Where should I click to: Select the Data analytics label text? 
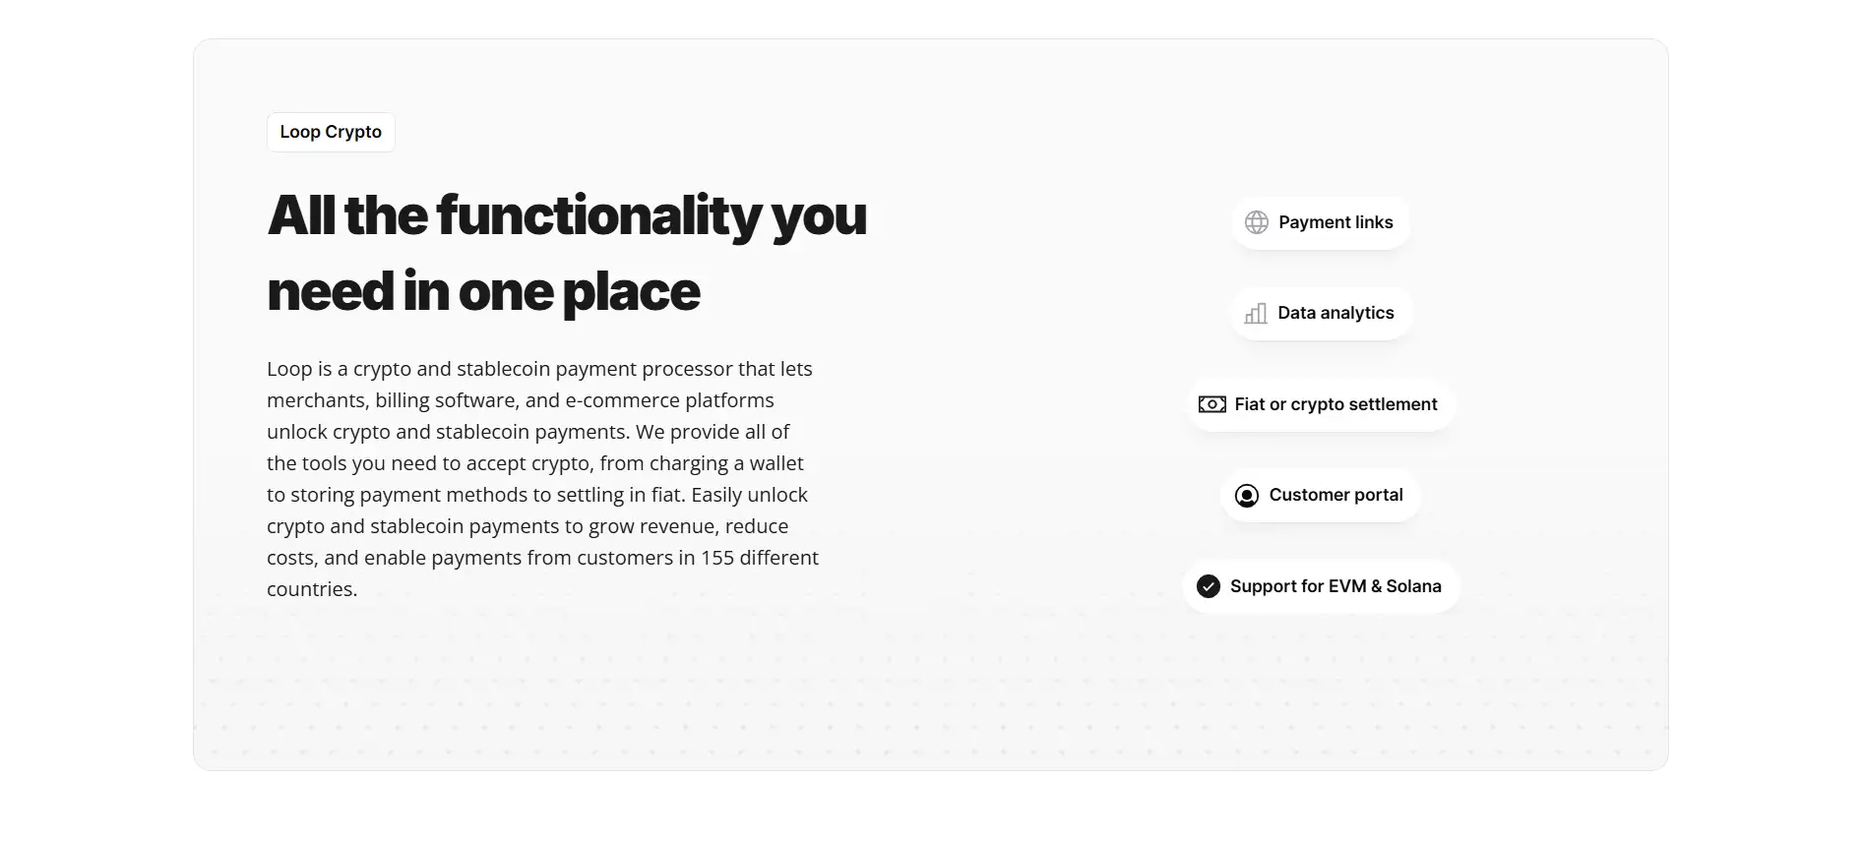(1335, 313)
